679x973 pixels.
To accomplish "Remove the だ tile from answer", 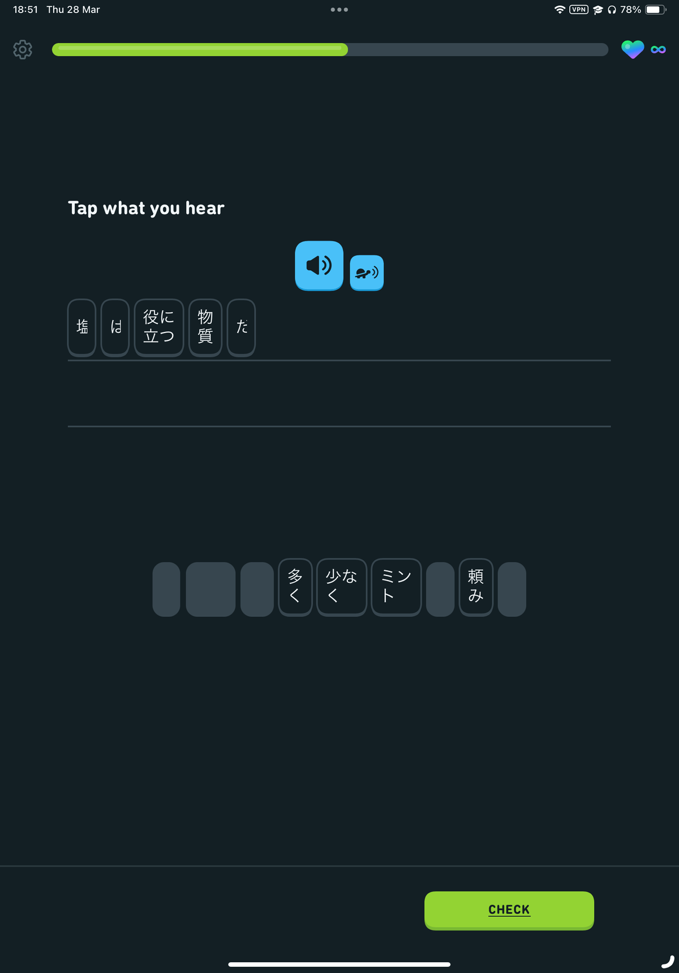I will pos(242,327).
